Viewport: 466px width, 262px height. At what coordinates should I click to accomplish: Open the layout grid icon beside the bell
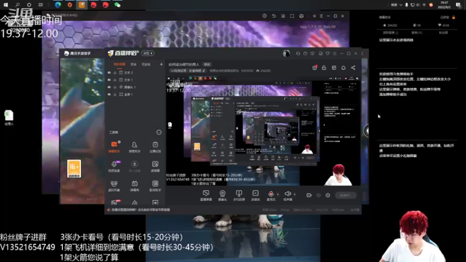[334, 68]
